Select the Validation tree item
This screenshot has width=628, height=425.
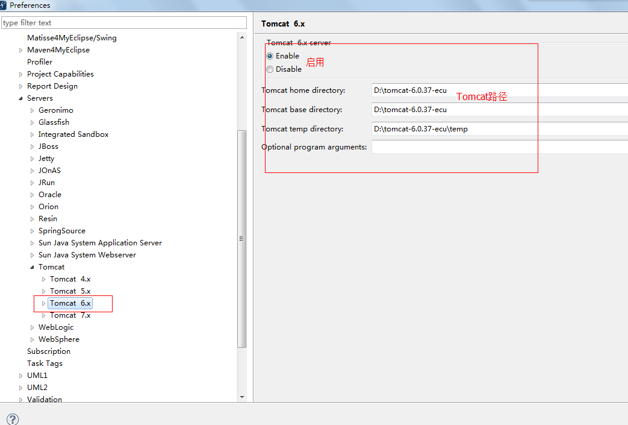[x=45, y=399]
